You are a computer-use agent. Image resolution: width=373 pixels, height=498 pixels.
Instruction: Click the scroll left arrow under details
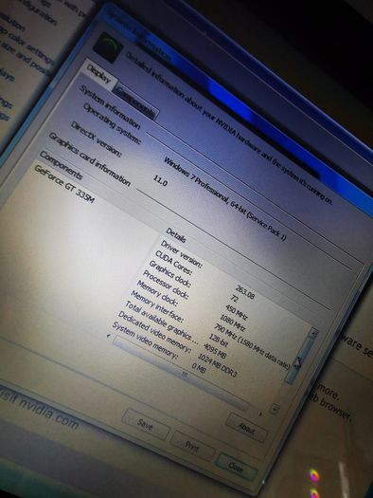(x=109, y=336)
